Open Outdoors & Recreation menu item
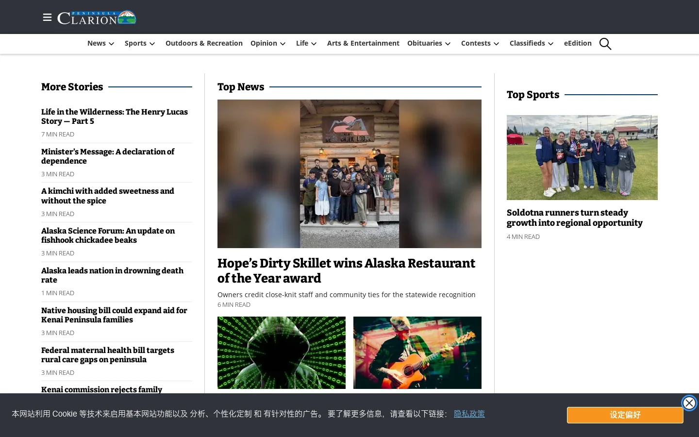 (204, 43)
